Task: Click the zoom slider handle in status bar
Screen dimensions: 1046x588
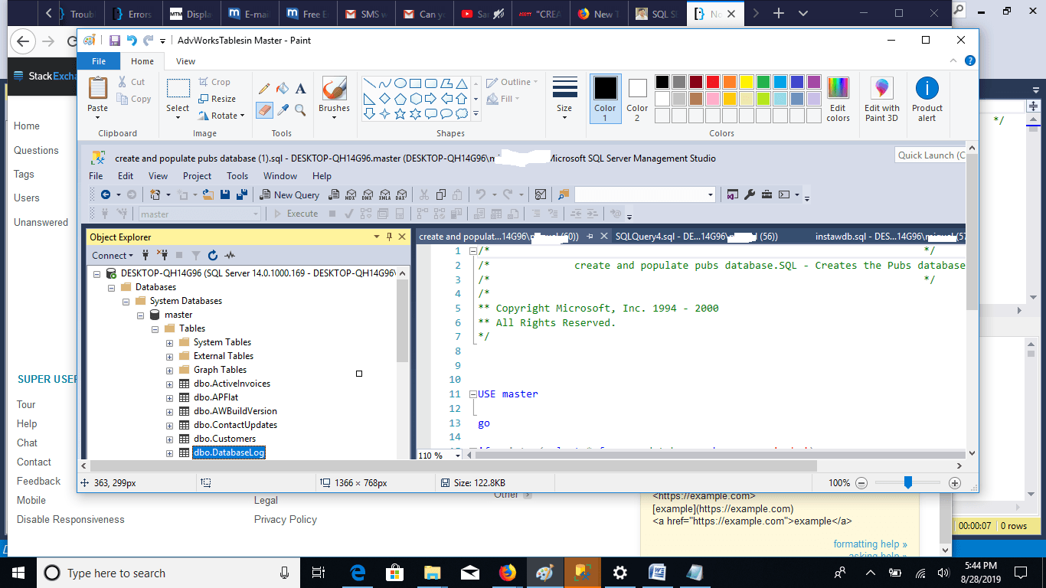Action: 907,482
